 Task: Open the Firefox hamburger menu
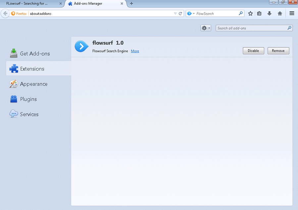tap(292, 14)
